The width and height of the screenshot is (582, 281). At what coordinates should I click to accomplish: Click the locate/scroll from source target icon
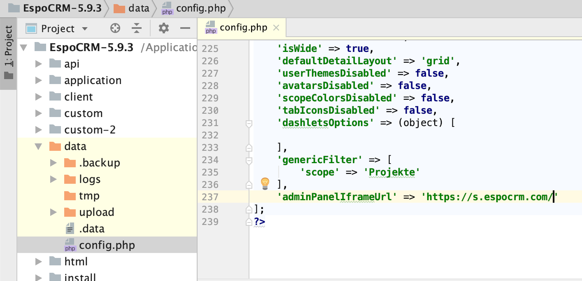[x=115, y=28]
